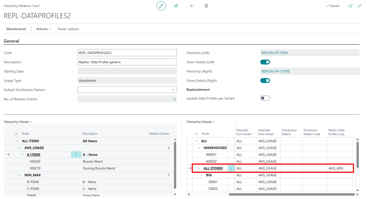Click the share icon in header

point(176,6)
